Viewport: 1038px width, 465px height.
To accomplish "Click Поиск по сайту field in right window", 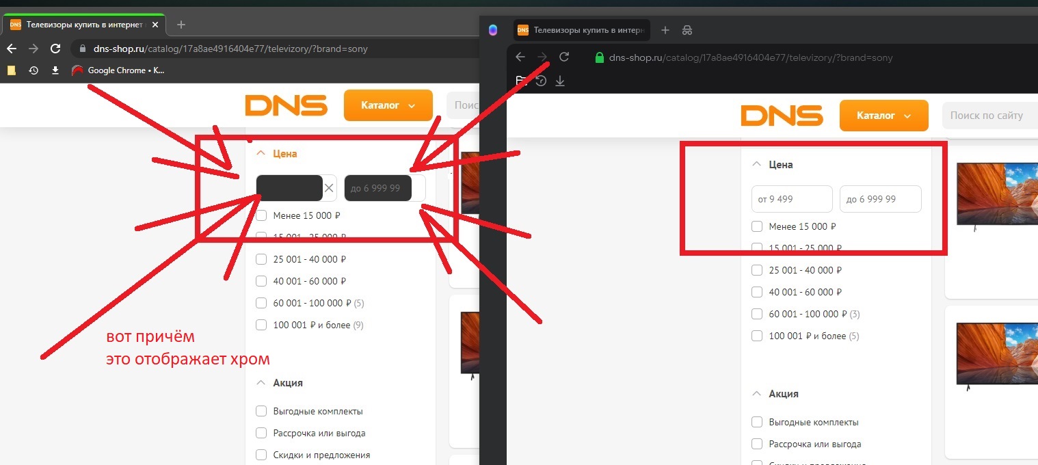I will [x=990, y=116].
